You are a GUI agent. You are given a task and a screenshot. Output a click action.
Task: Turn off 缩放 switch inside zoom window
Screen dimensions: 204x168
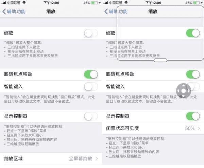pyautogui.click(x=193, y=33)
